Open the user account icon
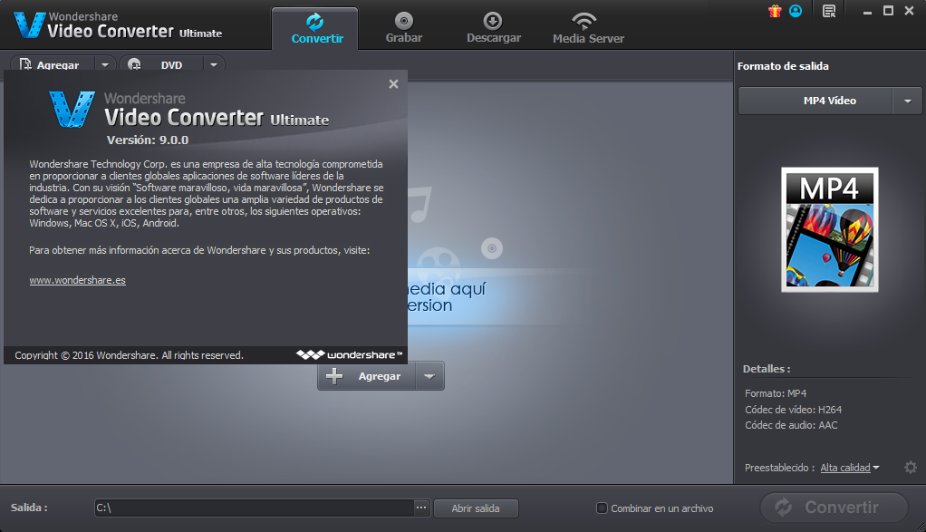This screenshot has height=532, width=926. (x=796, y=11)
